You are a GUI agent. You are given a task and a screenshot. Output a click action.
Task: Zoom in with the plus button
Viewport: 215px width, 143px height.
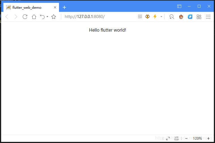pos(208,138)
